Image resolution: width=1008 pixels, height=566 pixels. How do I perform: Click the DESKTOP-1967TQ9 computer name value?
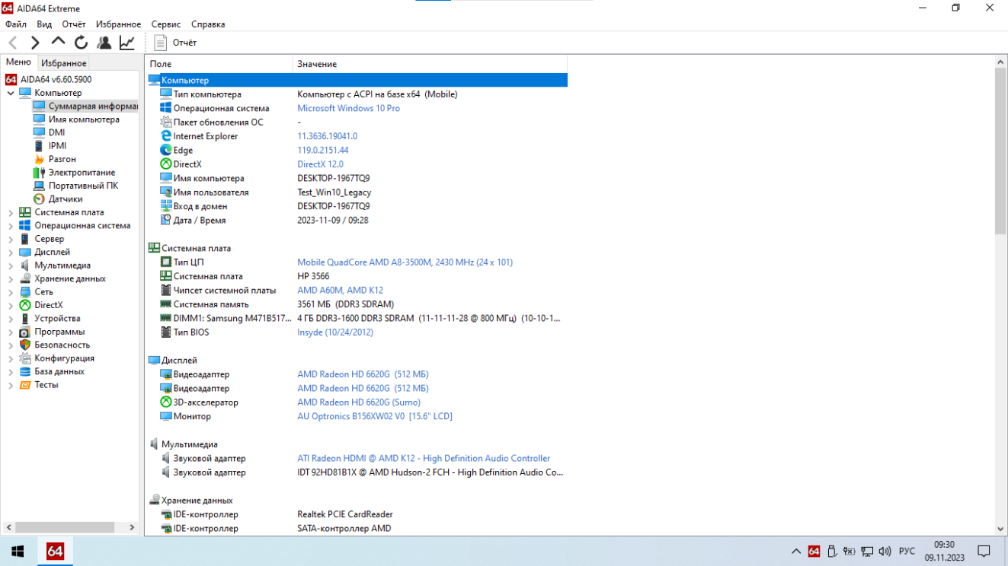pyautogui.click(x=333, y=178)
